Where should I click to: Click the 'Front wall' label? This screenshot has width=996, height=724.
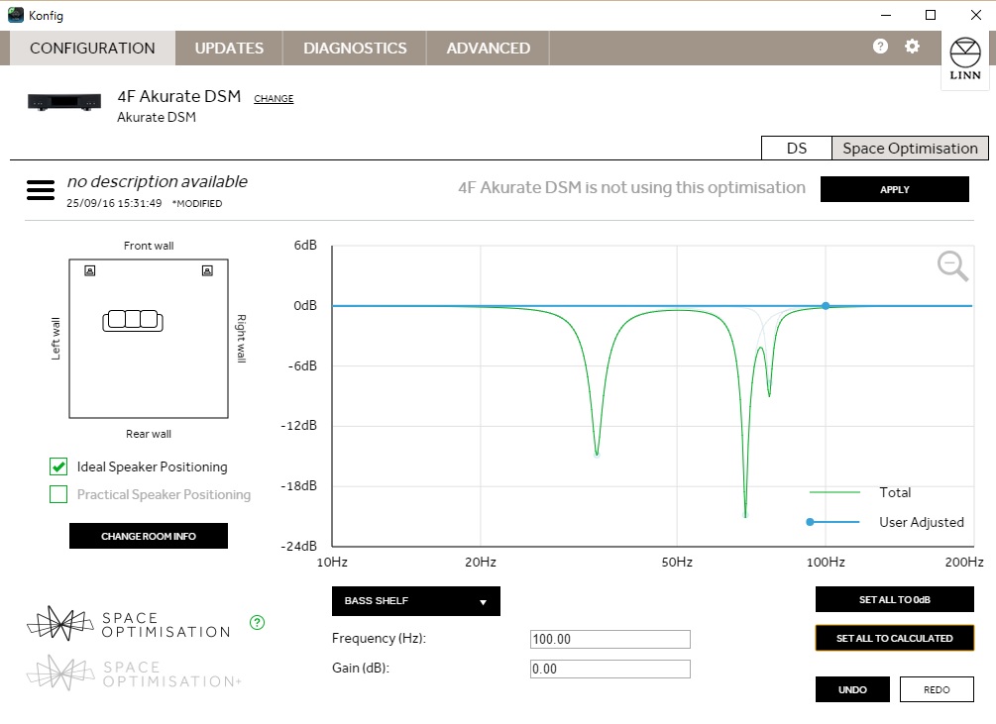click(x=149, y=246)
